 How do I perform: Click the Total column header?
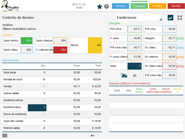(98, 66)
